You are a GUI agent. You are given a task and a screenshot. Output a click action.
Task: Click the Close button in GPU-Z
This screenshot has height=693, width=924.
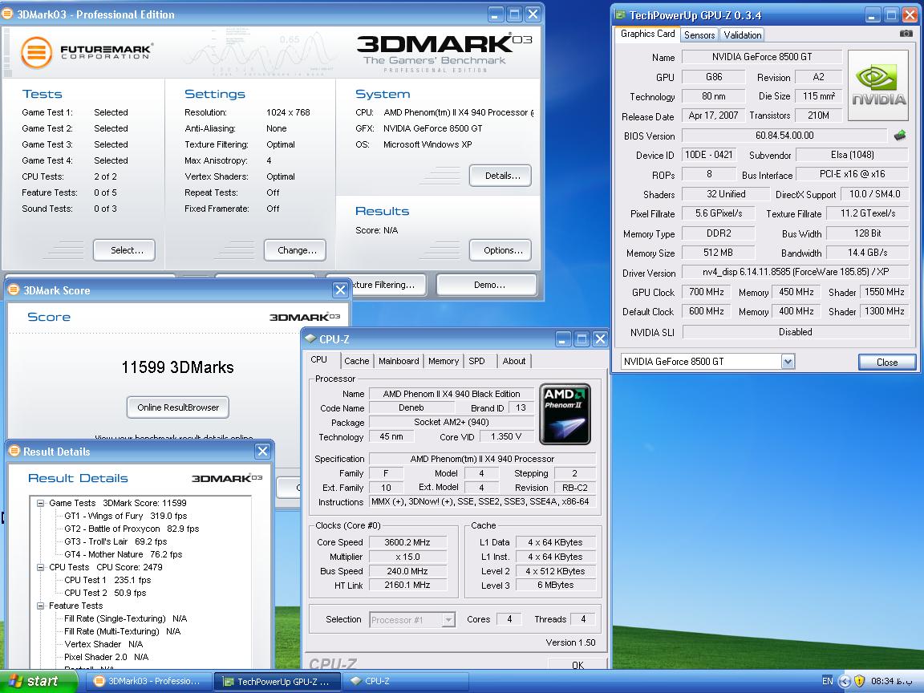coord(887,362)
